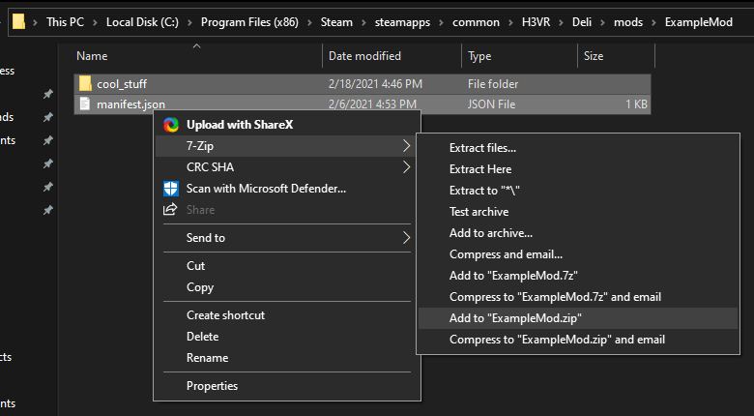
Task: Select Extract files... in 7-Zip submenu
Action: click(578, 148)
